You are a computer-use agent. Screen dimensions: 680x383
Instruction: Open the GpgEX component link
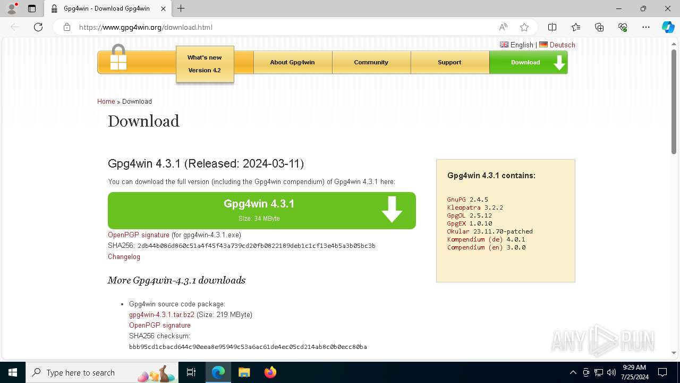tap(456, 223)
